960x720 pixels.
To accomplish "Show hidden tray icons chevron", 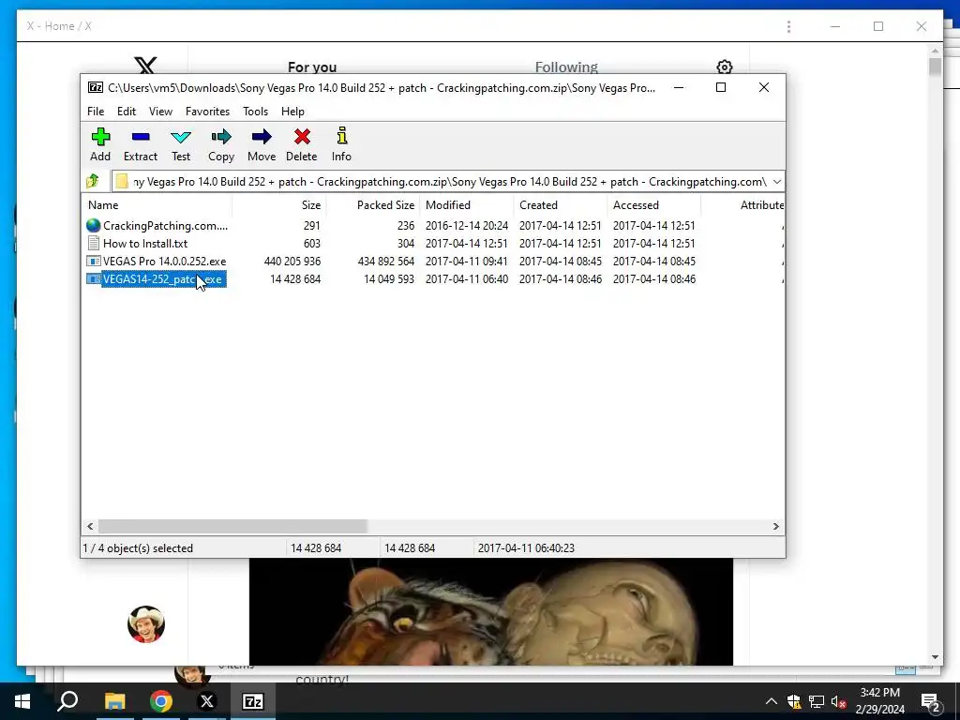I will click(772, 701).
